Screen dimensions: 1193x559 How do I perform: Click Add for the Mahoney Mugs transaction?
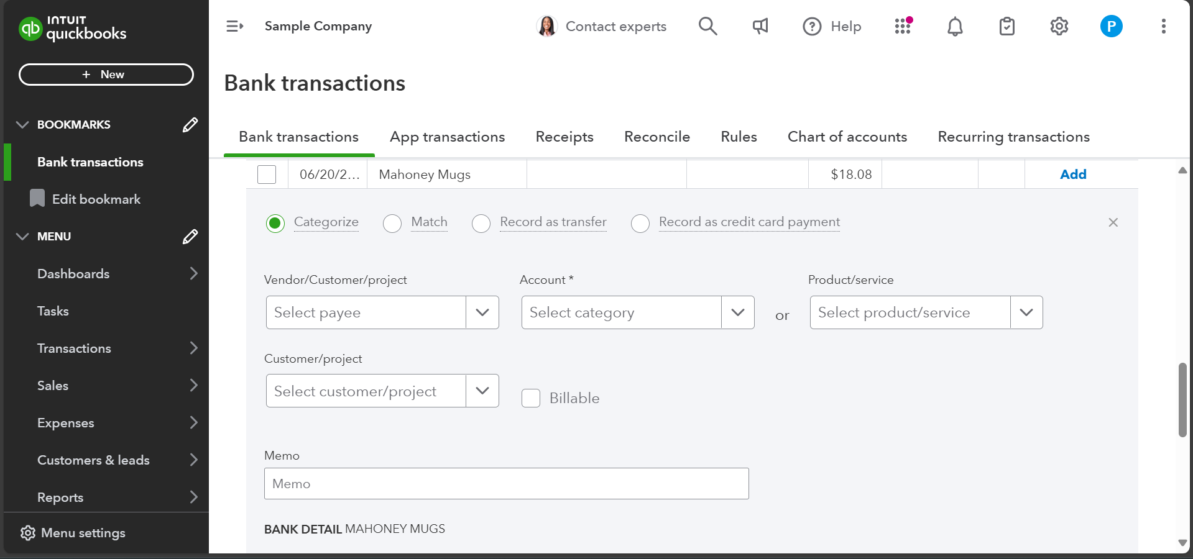(x=1072, y=175)
